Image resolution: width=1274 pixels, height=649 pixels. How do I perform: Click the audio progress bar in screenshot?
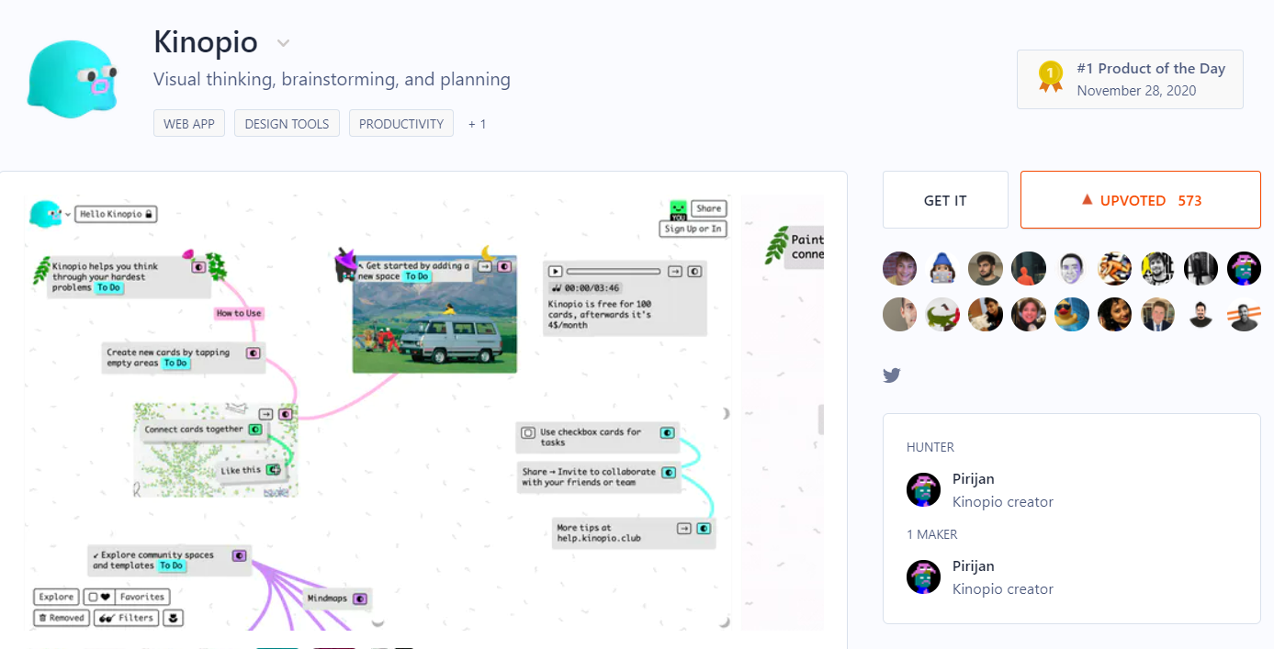coord(613,272)
